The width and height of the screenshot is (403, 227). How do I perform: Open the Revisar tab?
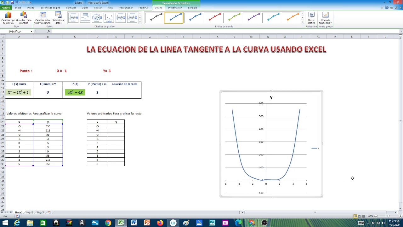point(98,8)
